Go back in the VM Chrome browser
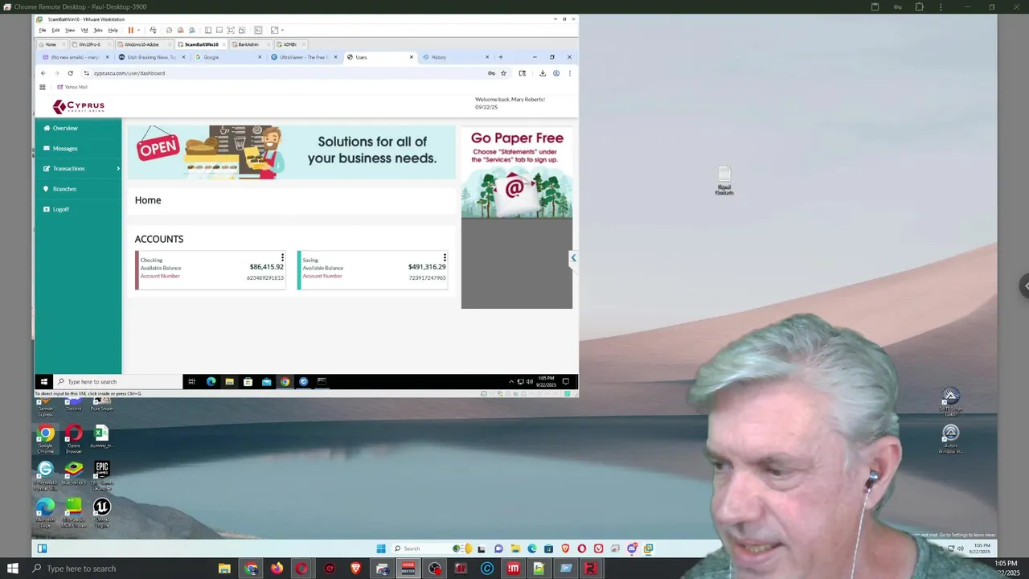This screenshot has width=1029, height=579. [x=43, y=73]
